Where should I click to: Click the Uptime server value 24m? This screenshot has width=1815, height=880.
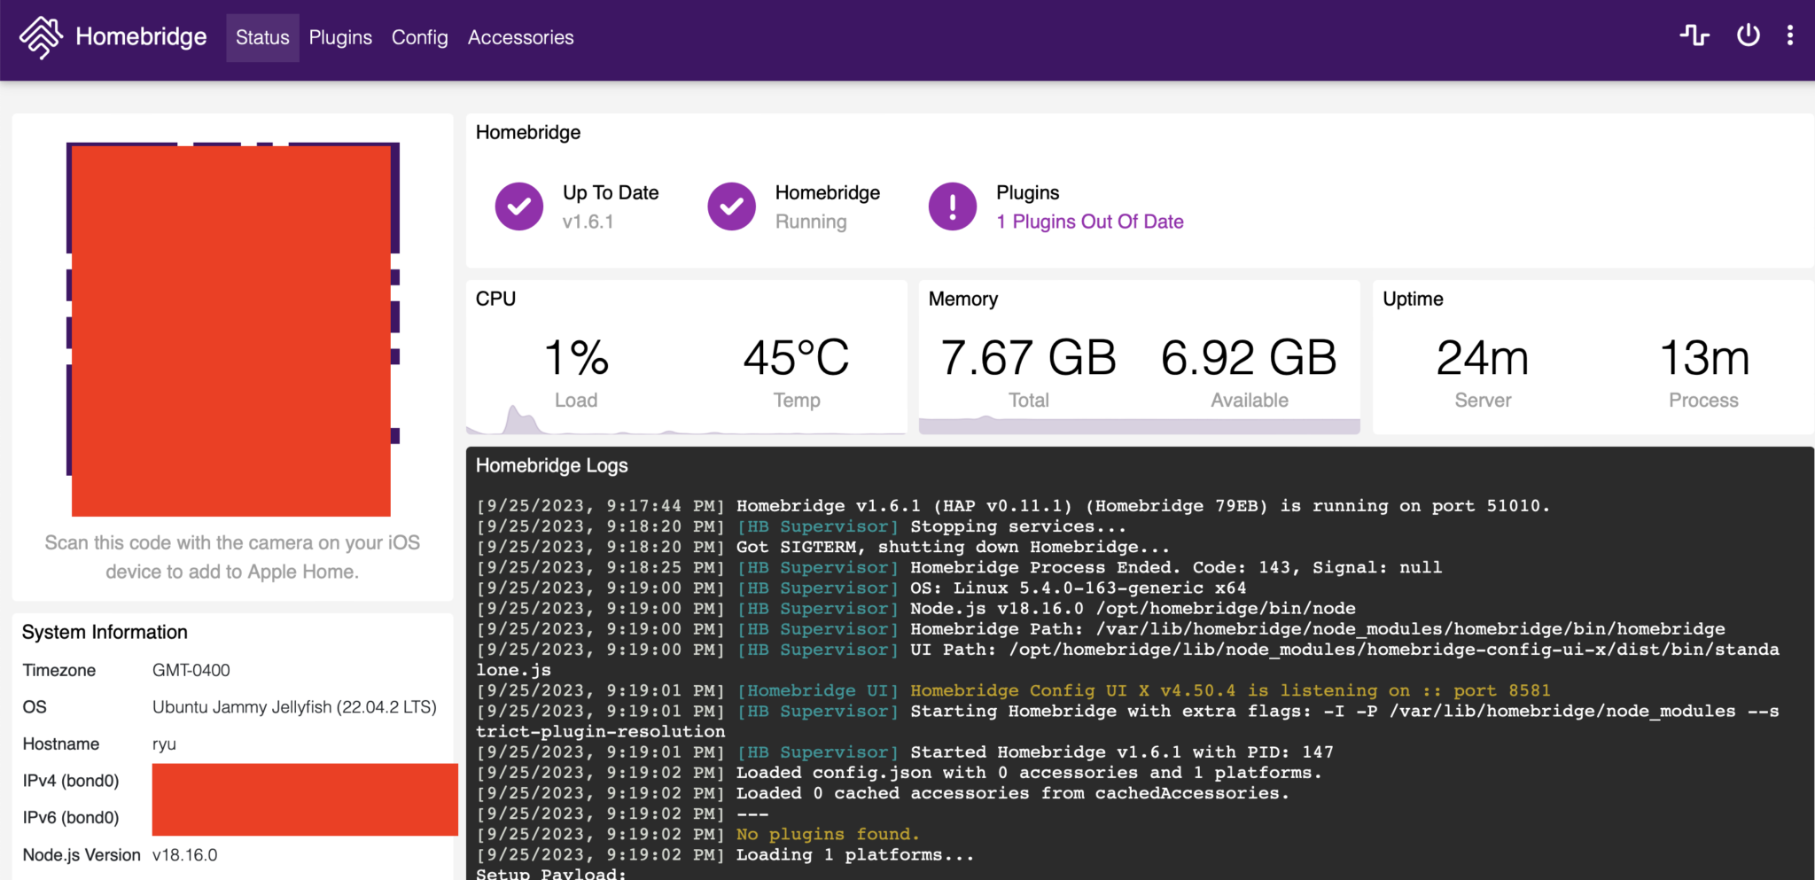point(1482,358)
